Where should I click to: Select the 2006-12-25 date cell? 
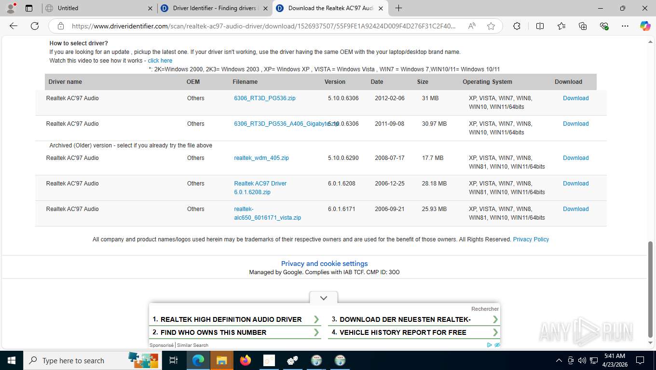pyautogui.click(x=390, y=184)
